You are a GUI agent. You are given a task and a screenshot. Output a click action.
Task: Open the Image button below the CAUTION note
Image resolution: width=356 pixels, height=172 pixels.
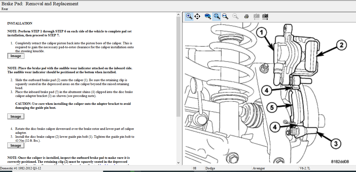16,117
